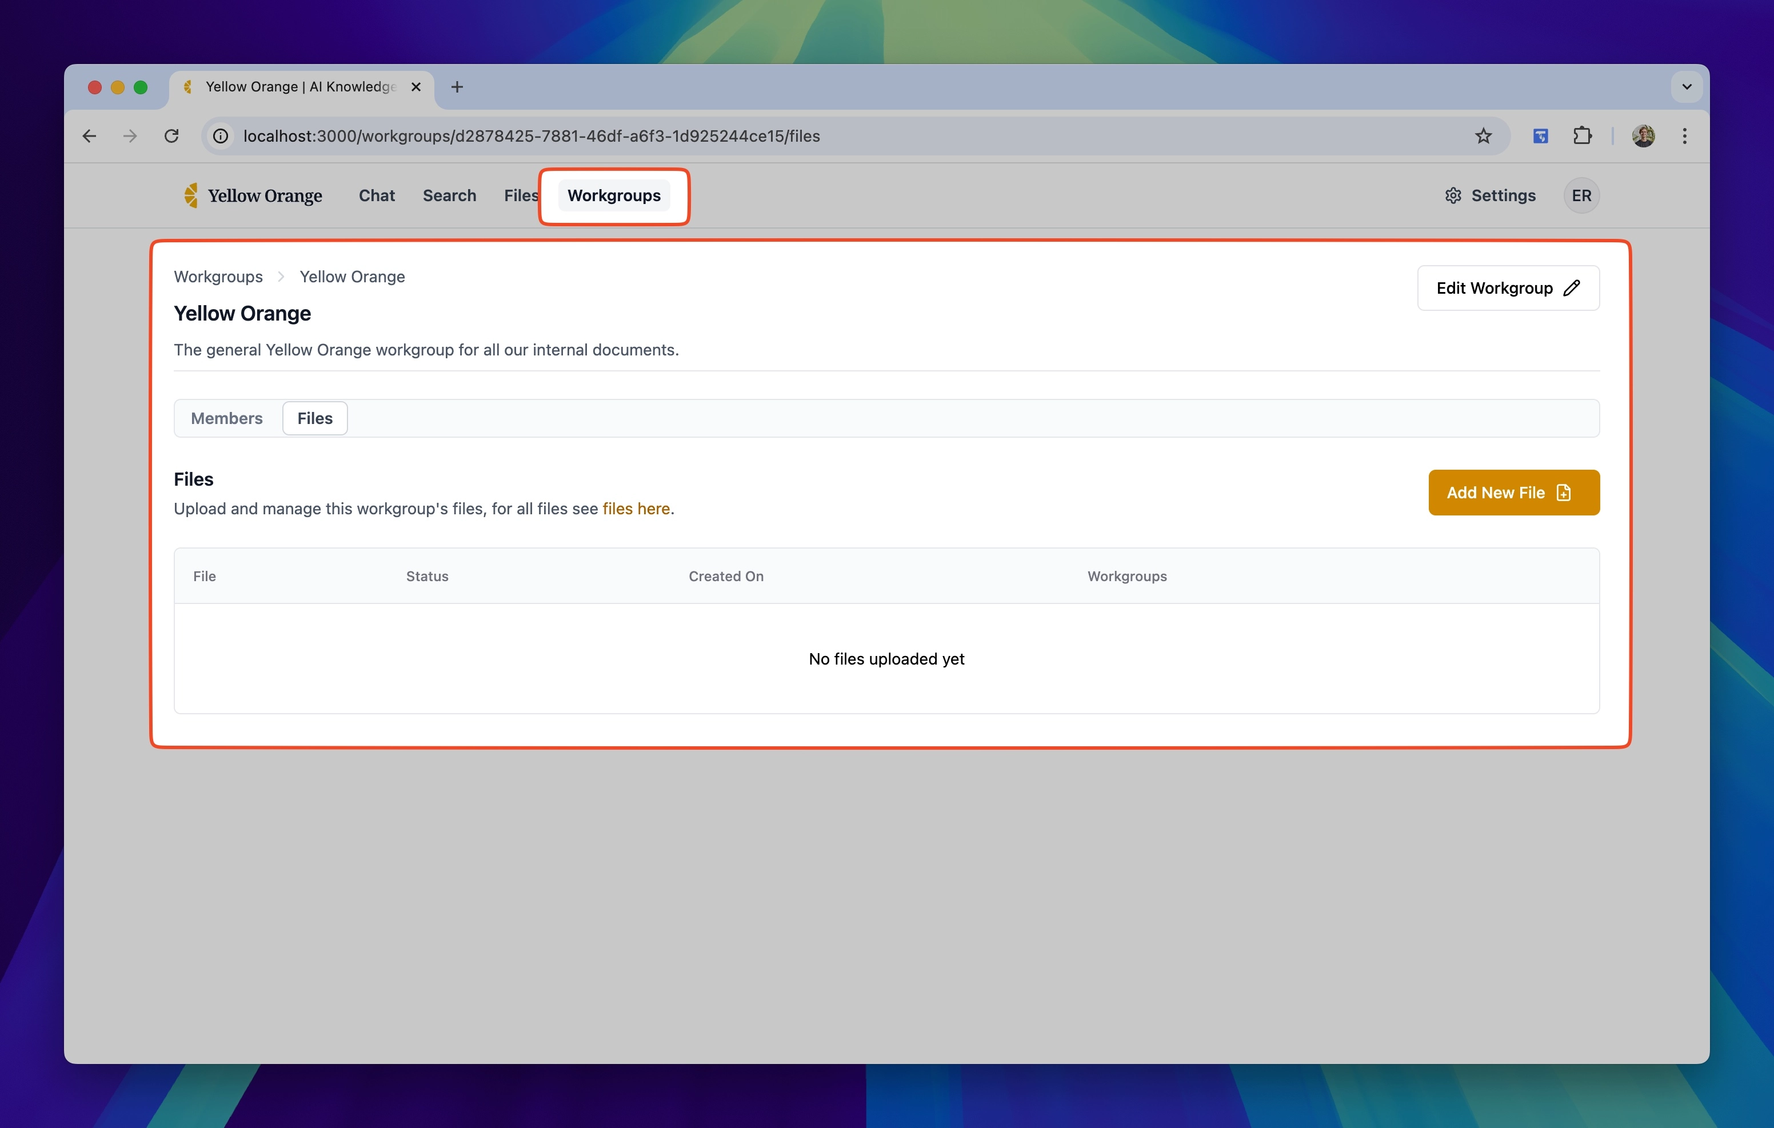The width and height of the screenshot is (1774, 1128).
Task: Click the workgroup description text
Action: tap(426, 350)
